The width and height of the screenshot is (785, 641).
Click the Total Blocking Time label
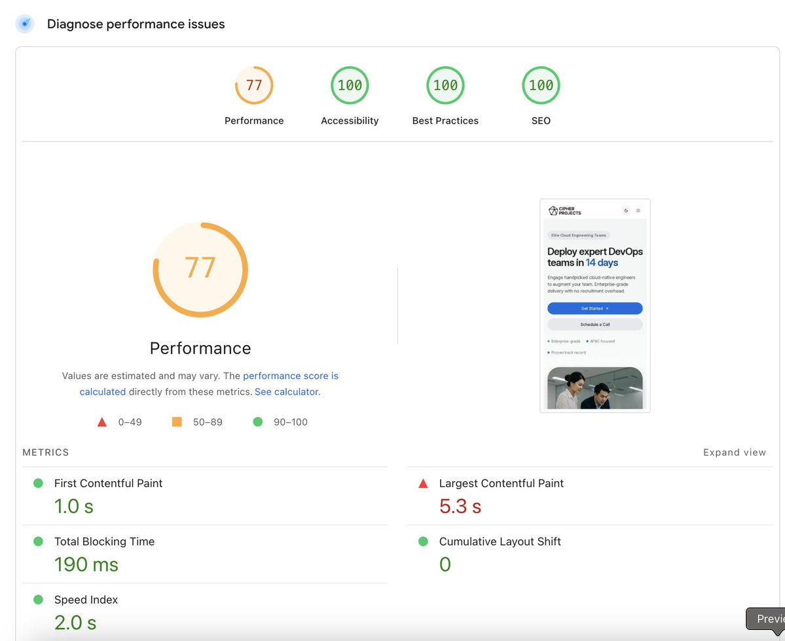click(x=104, y=541)
